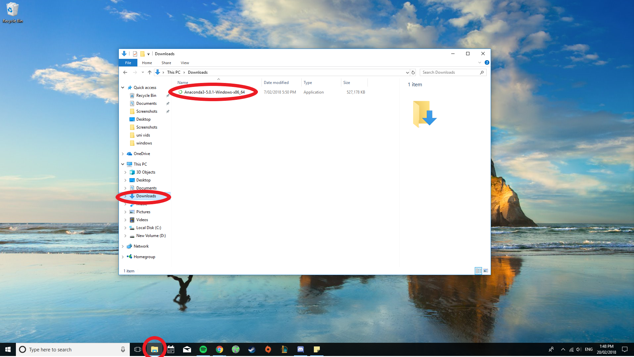
Task: Open the View ribbon tab
Action: click(185, 63)
